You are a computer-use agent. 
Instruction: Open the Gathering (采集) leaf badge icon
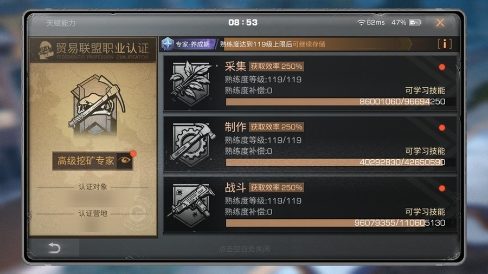pyautogui.click(x=190, y=83)
